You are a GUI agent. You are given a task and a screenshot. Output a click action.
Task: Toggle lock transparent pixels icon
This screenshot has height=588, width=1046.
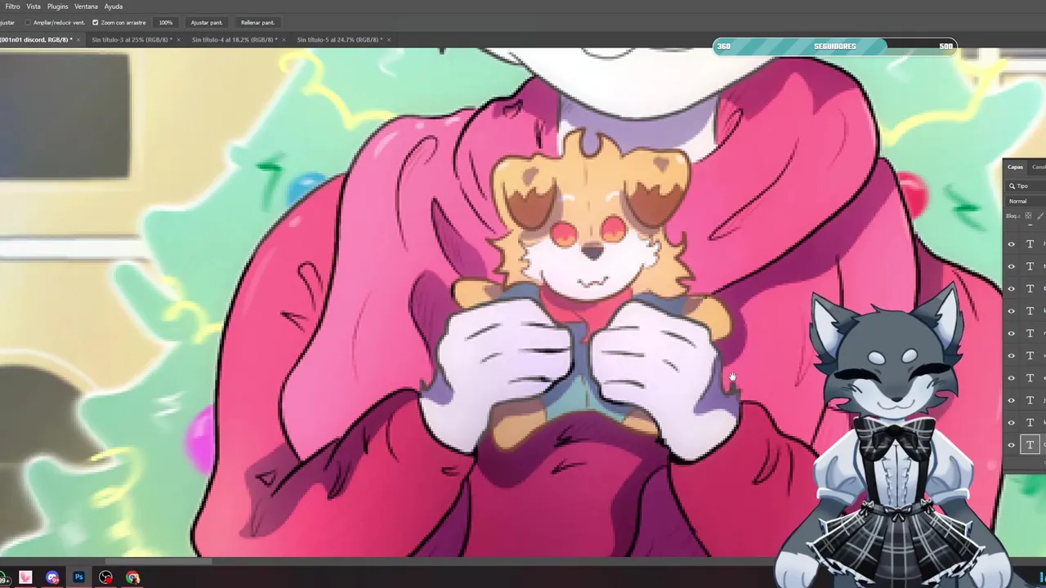pos(1029,216)
